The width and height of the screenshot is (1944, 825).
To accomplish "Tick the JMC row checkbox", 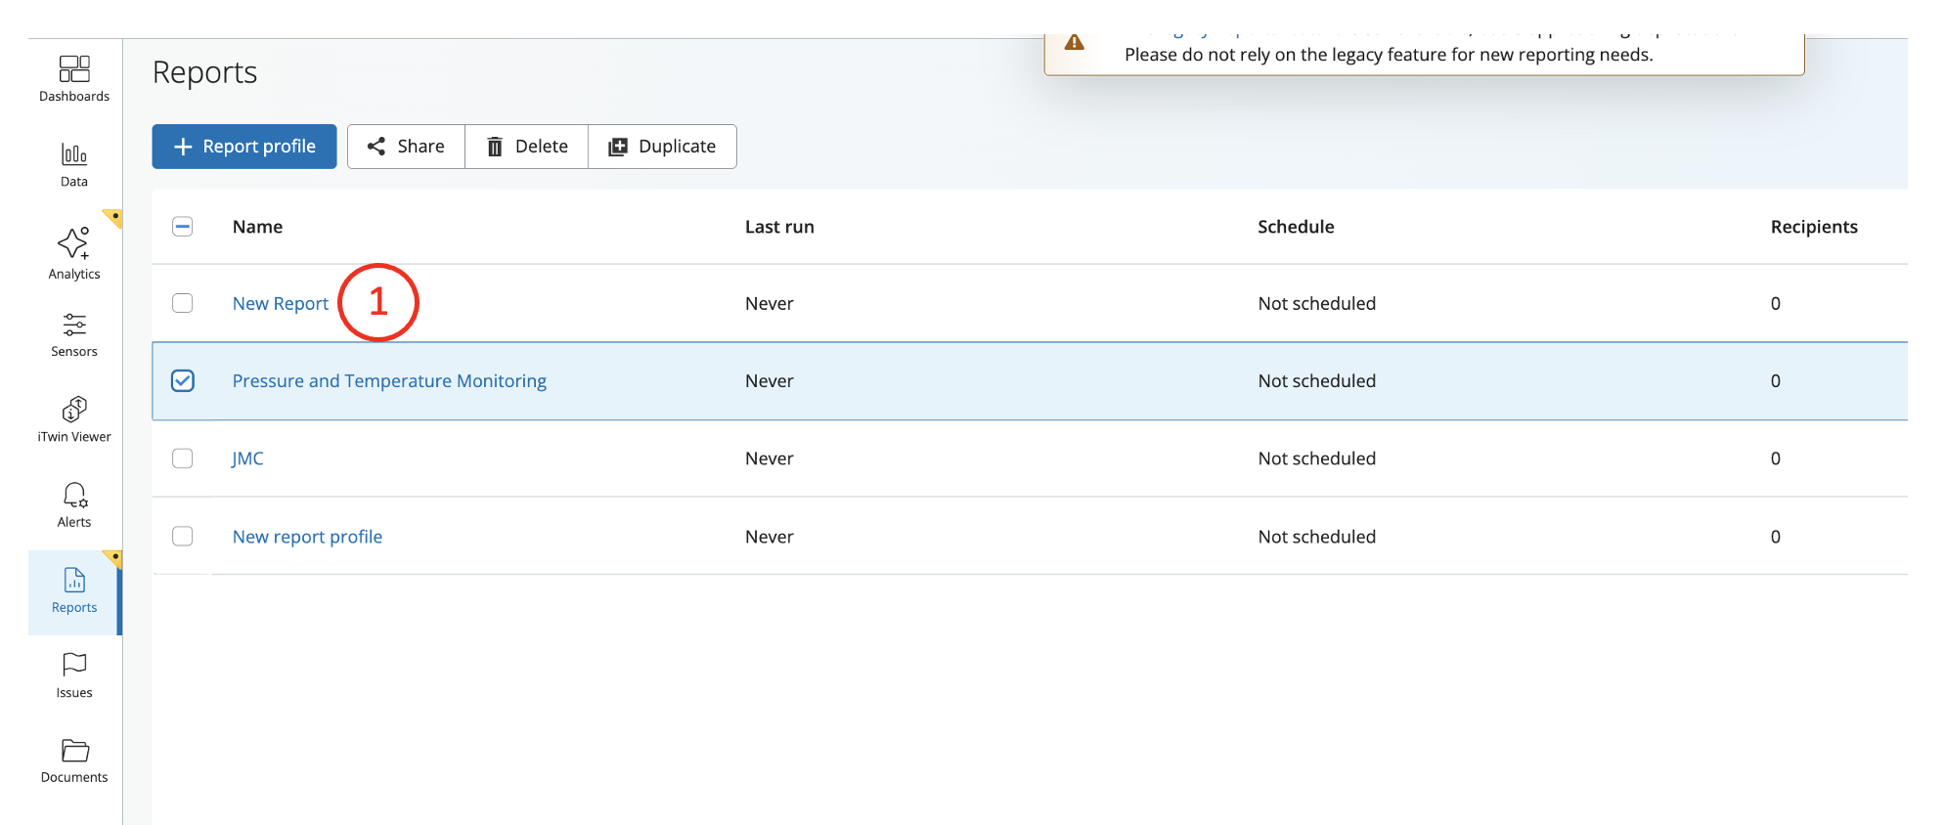I will click(x=183, y=458).
